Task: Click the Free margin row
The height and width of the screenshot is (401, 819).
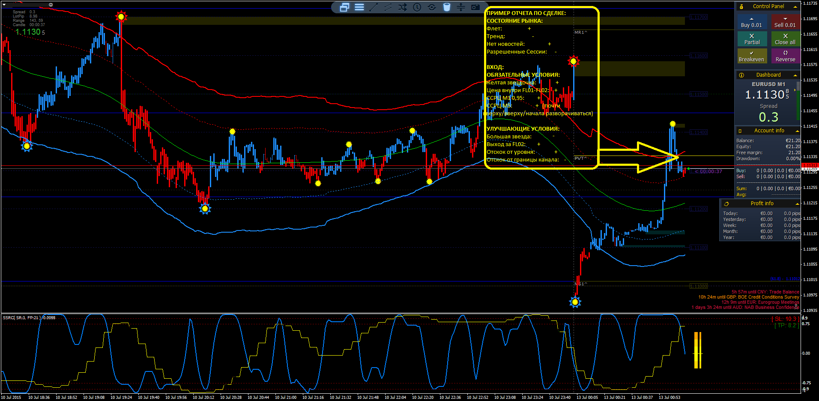Action: click(x=768, y=153)
